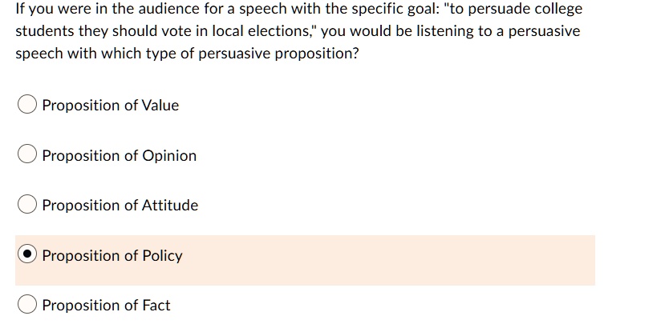Select the Proposition of Fact radio button

click(27, 306)
